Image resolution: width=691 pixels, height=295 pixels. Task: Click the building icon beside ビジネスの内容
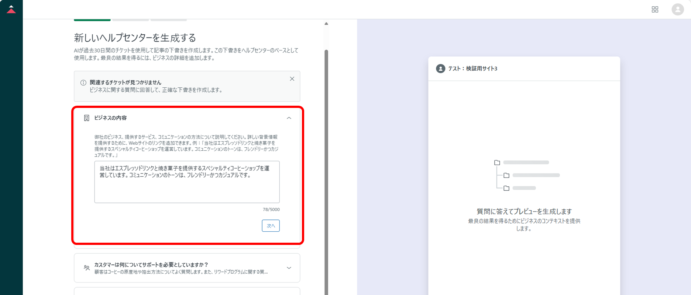87,118
